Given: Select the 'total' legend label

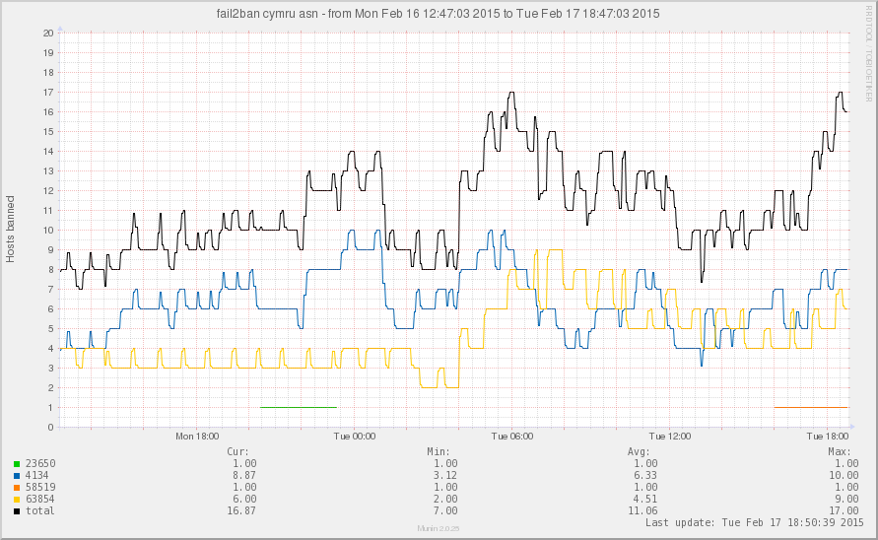Looking at the screenshot, I should click(39, 510).
